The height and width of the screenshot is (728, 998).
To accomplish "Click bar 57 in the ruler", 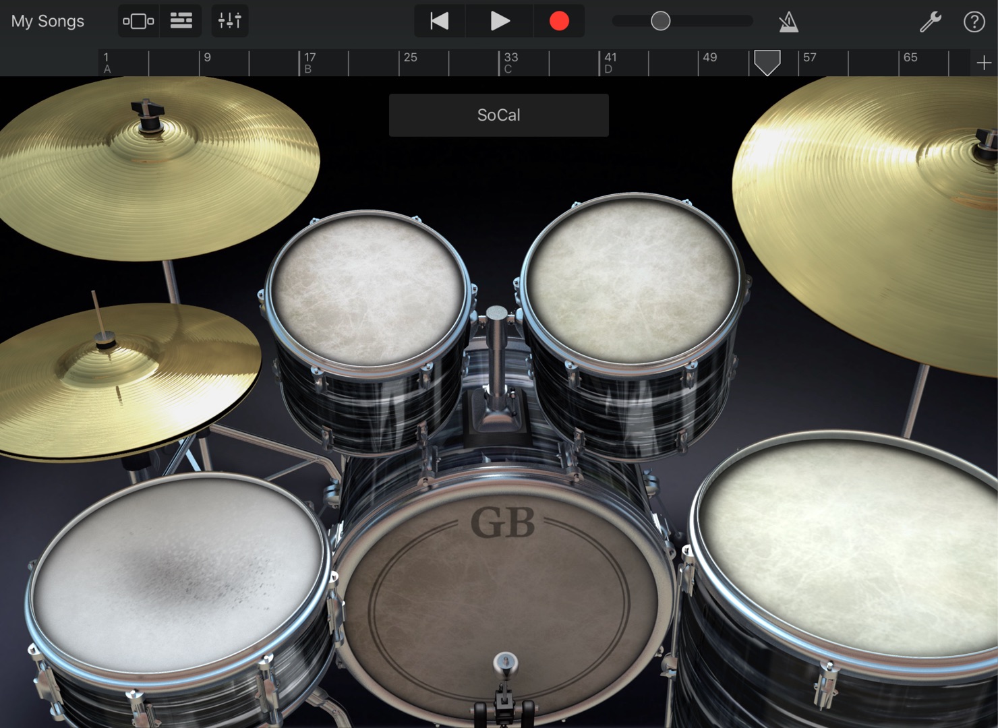I will (809, 58).
